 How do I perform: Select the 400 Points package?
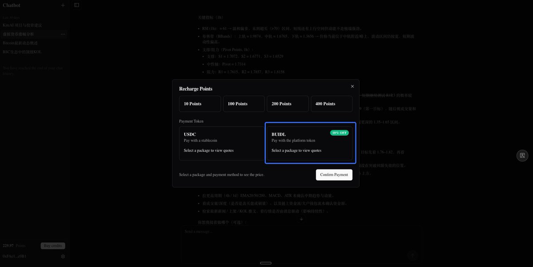tap(331, 104)
